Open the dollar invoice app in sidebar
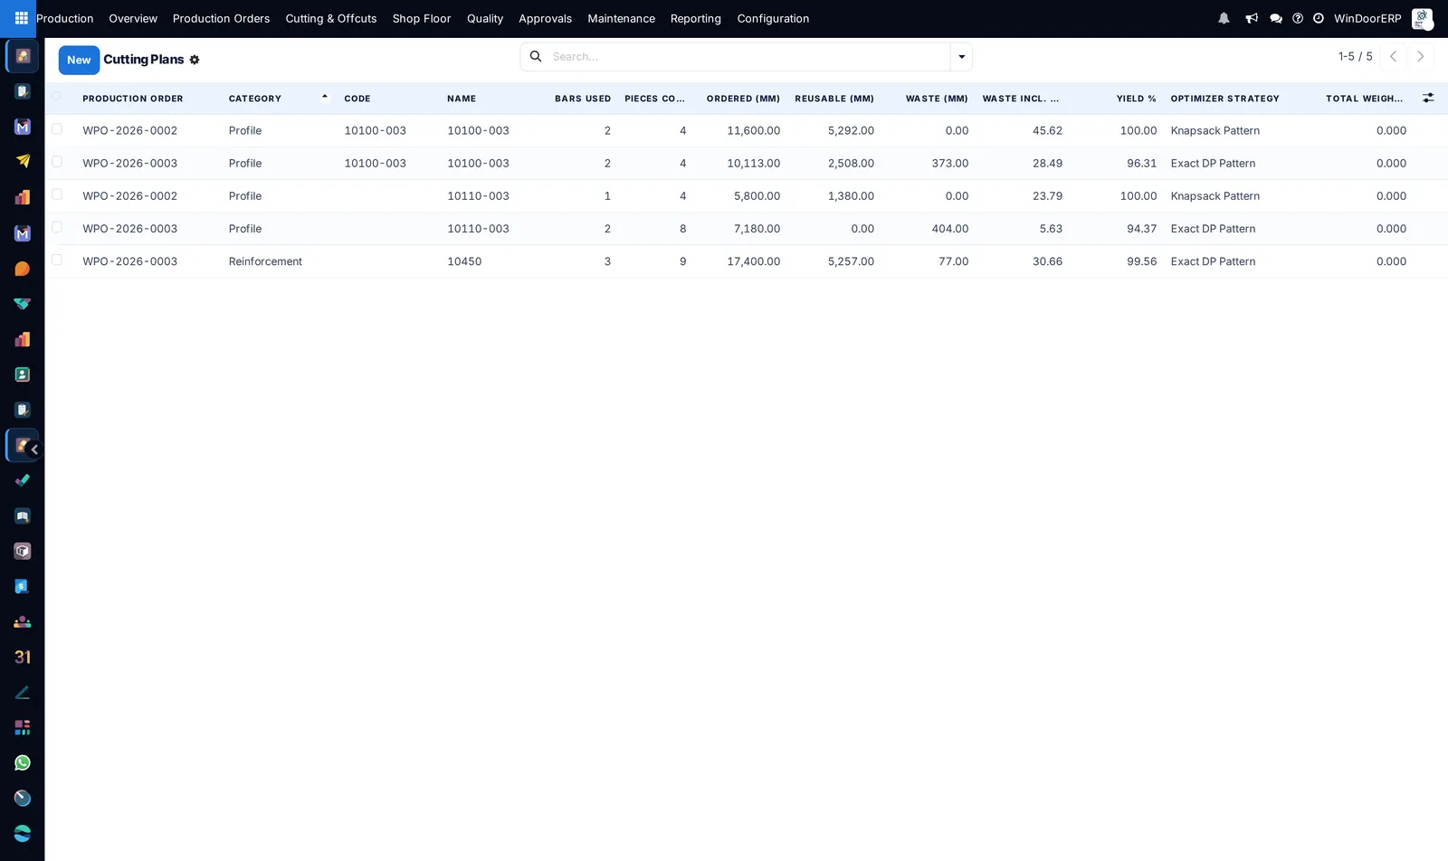This screenshot has width=1448, height=861. click(x=23, y=586)
